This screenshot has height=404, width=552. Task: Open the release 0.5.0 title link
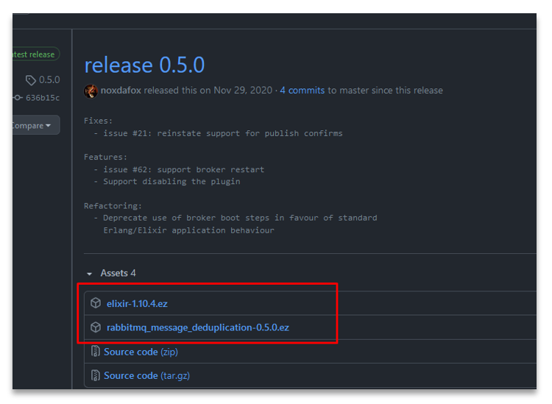(x=144, y=65)
